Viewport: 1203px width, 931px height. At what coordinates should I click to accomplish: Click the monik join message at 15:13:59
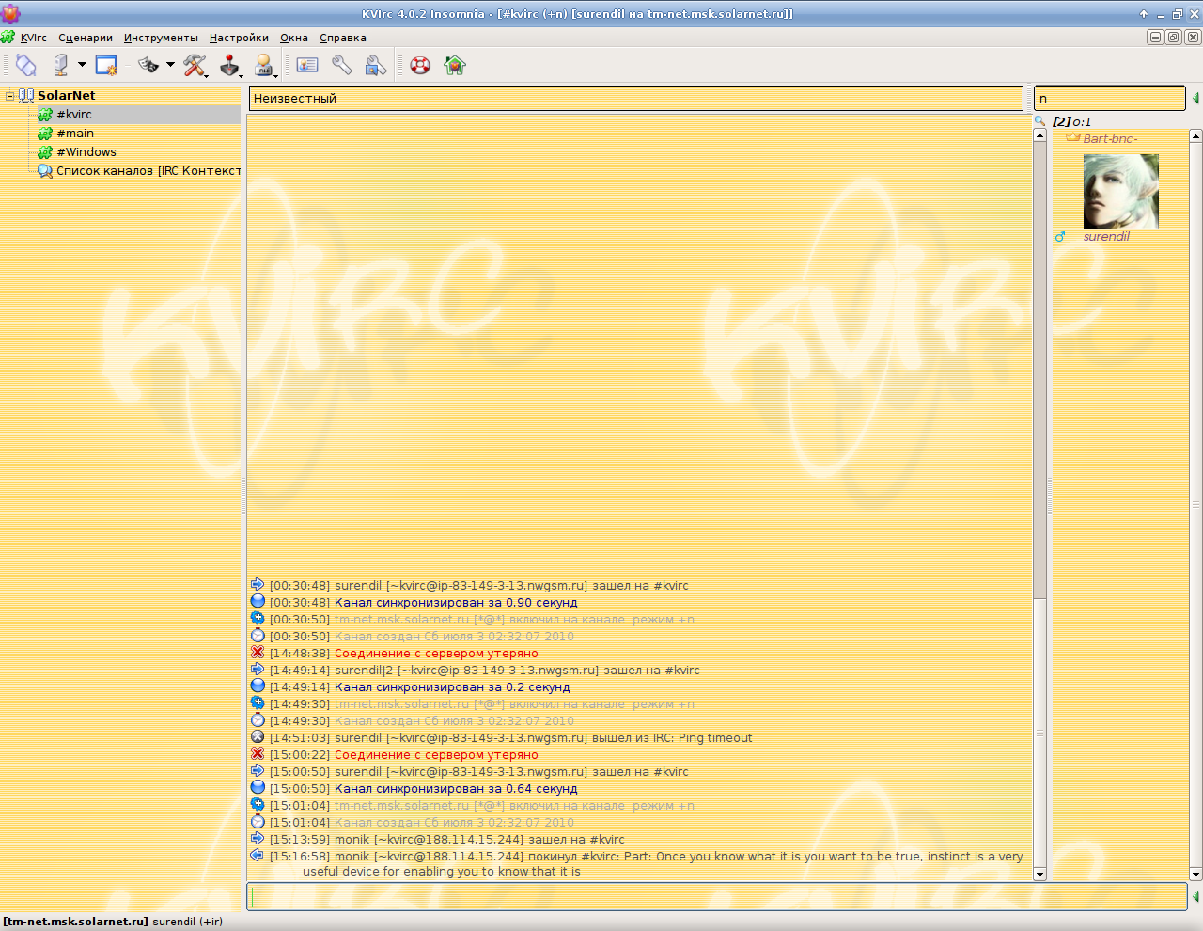point(479,840)
